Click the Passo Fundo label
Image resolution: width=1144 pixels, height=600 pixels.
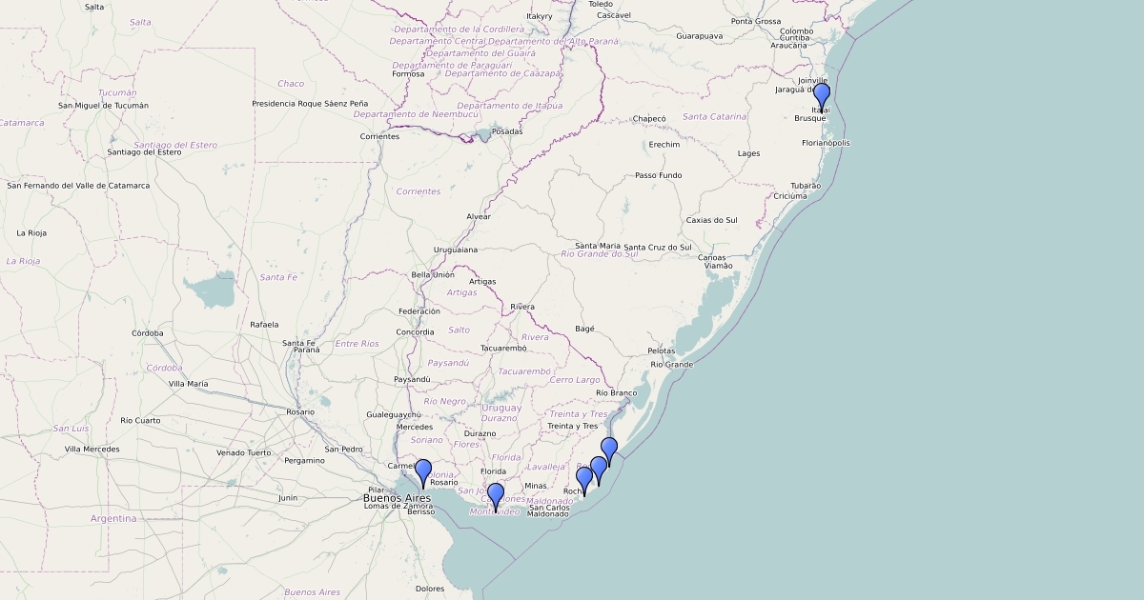pyautogui.click(x=659, y=175)
